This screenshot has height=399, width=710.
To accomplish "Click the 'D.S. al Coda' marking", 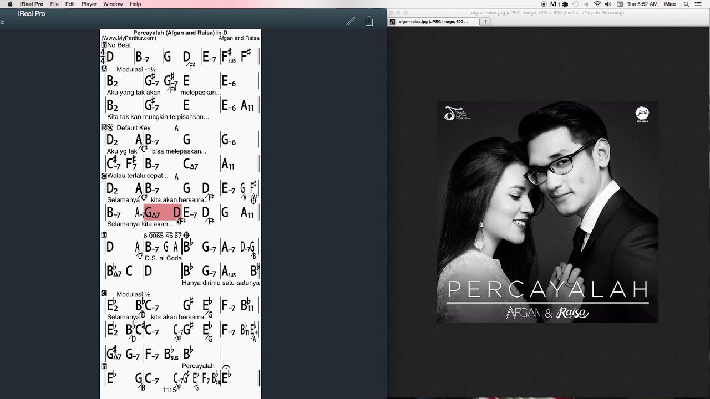I will tap(163, 258).
